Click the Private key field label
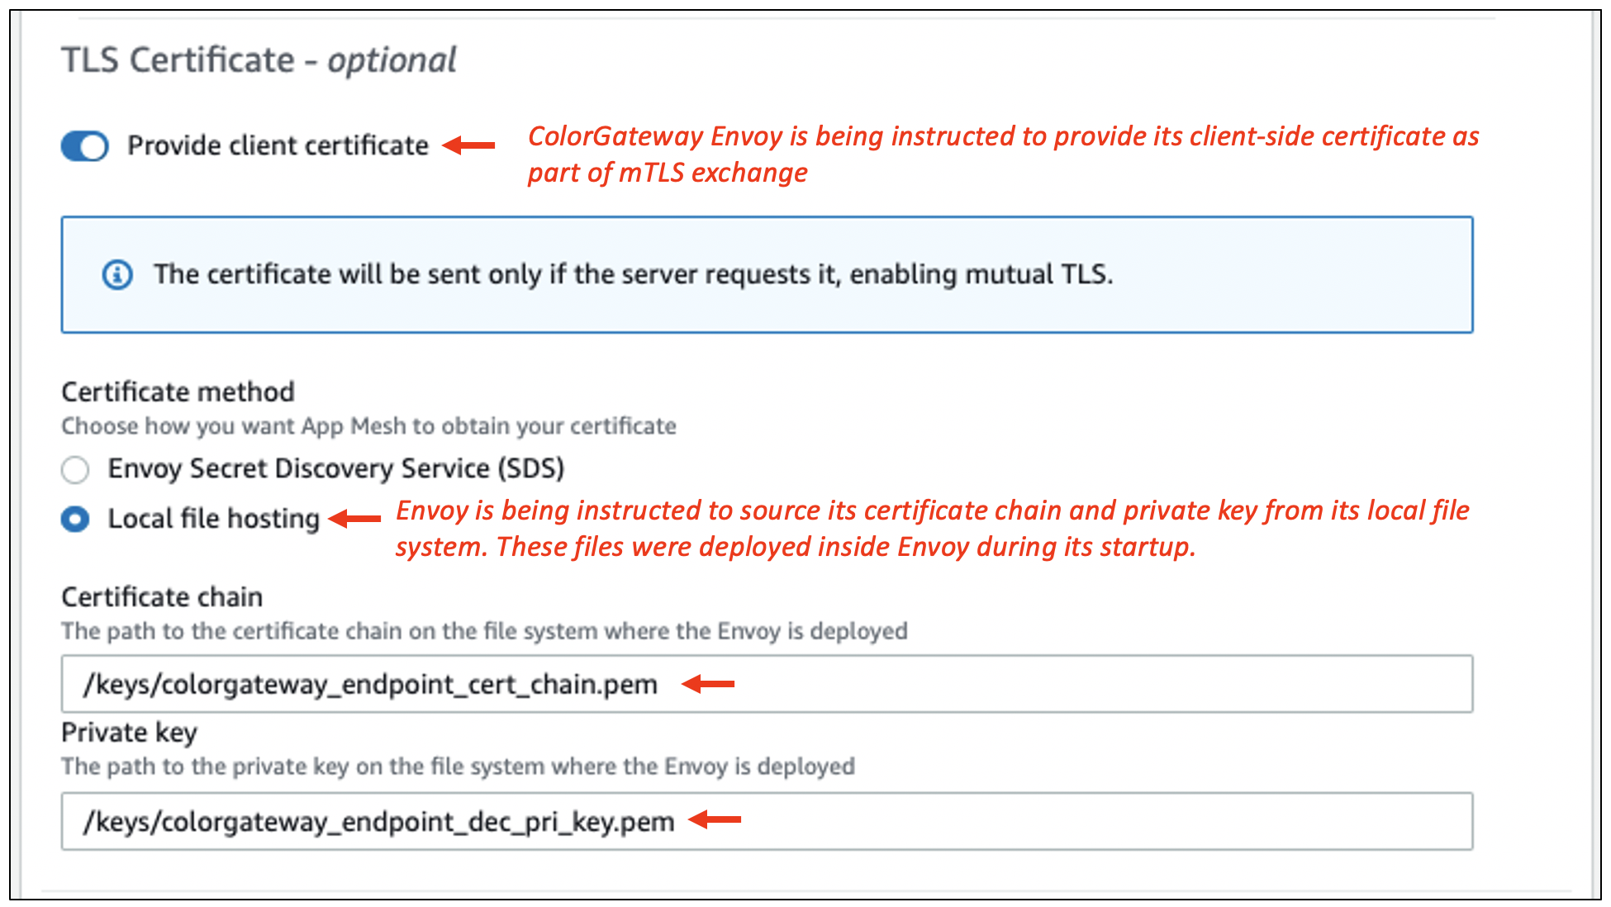This screenshot has height=907, width=1611. tap(129, 733)
